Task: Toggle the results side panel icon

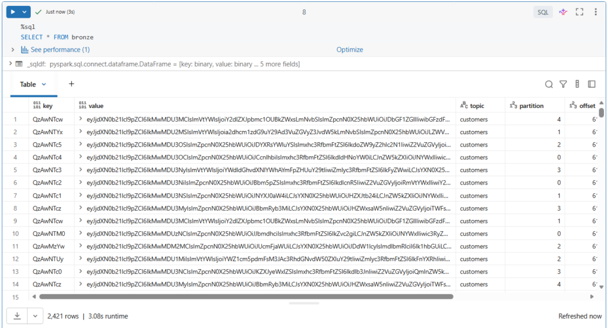Action: (x=591, y=84)
